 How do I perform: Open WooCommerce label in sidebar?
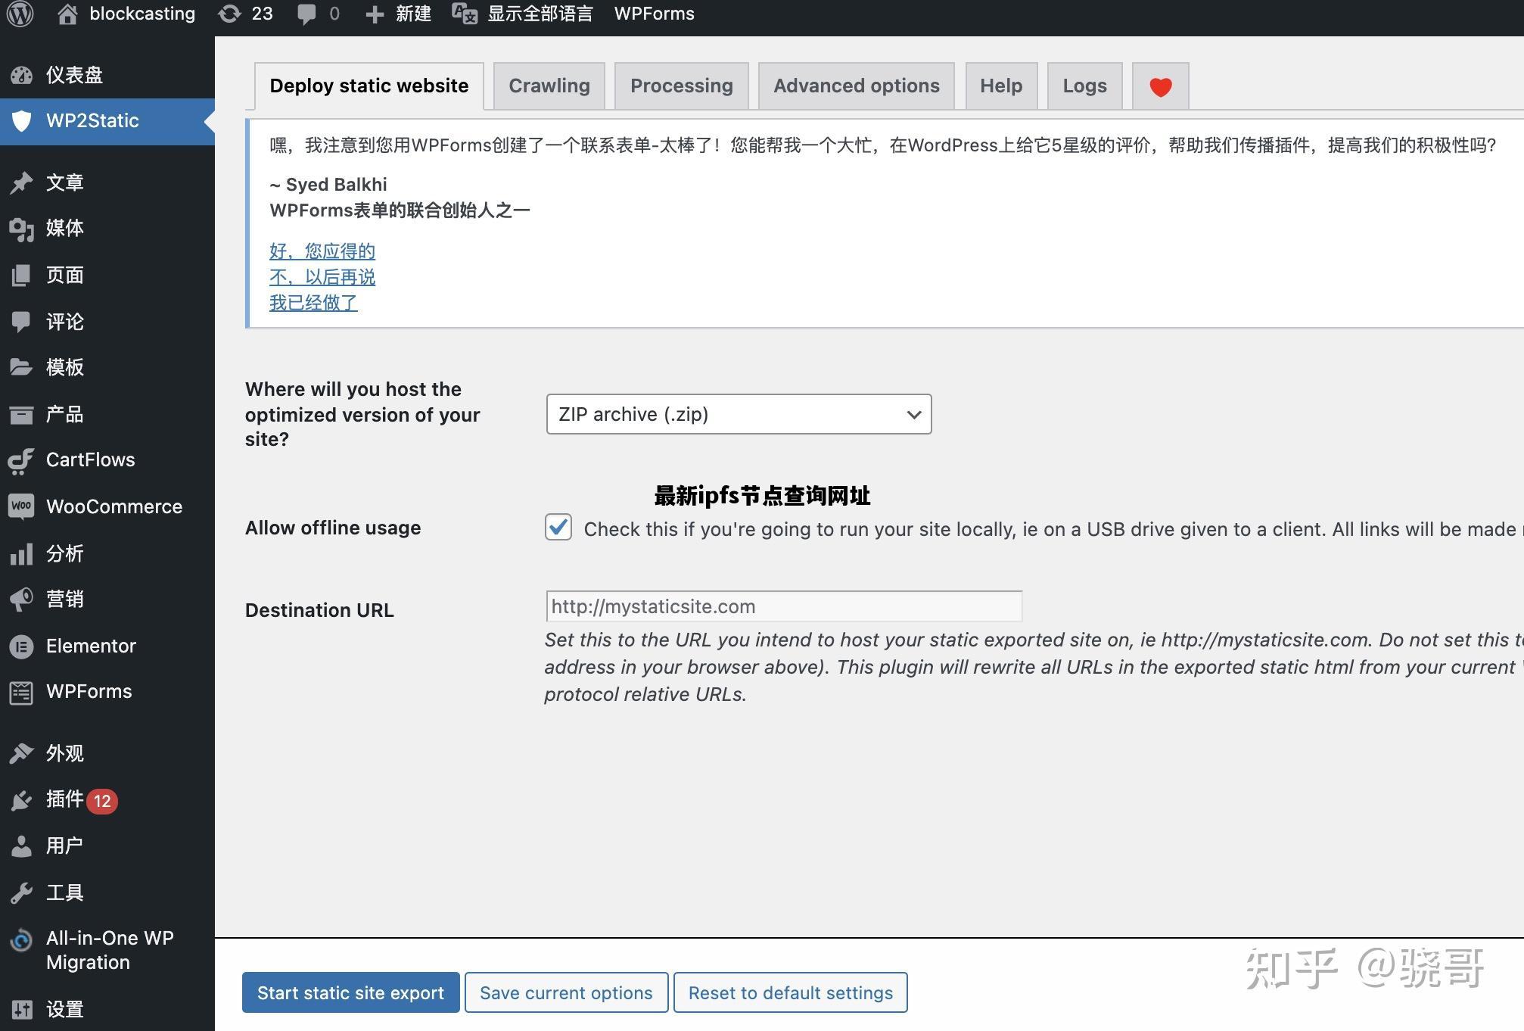click(114, 506)
